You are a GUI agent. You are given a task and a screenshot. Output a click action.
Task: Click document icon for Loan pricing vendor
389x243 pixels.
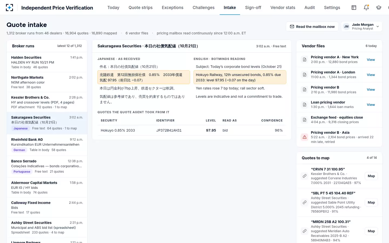pos(304,105)
